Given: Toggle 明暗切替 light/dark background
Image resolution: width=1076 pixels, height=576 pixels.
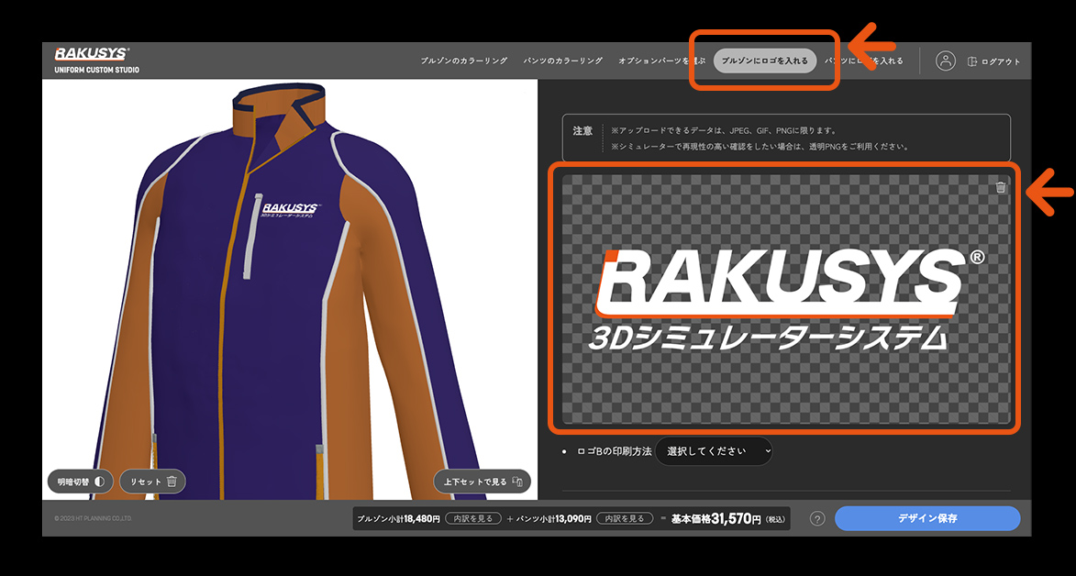Looking at the screenshot, I should [81, 482].
